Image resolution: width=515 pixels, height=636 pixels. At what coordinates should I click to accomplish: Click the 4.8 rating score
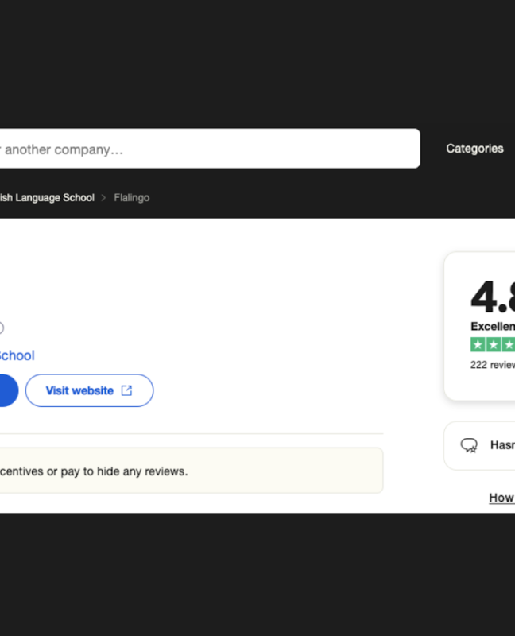[493, 297]
